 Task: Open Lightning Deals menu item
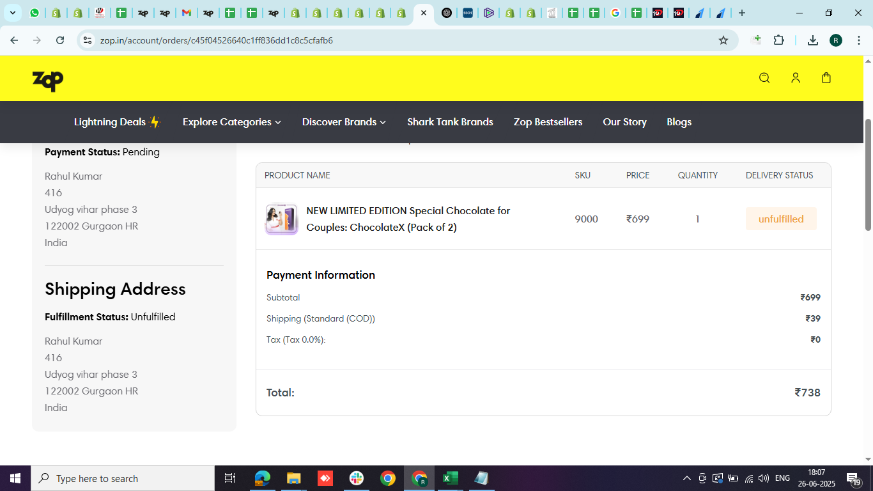(x=117, y=122)
